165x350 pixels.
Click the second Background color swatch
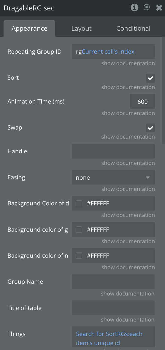(79, 229)
